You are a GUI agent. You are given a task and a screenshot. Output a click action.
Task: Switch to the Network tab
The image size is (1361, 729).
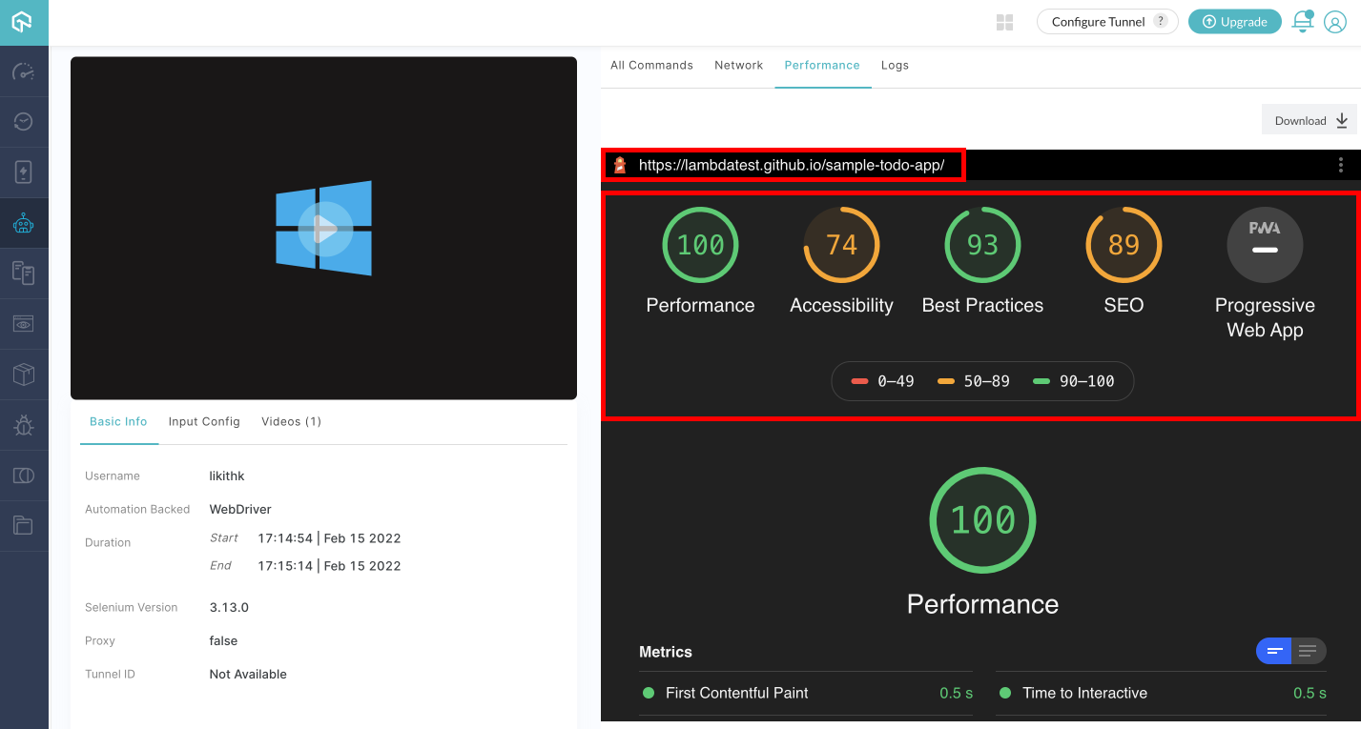738,65
